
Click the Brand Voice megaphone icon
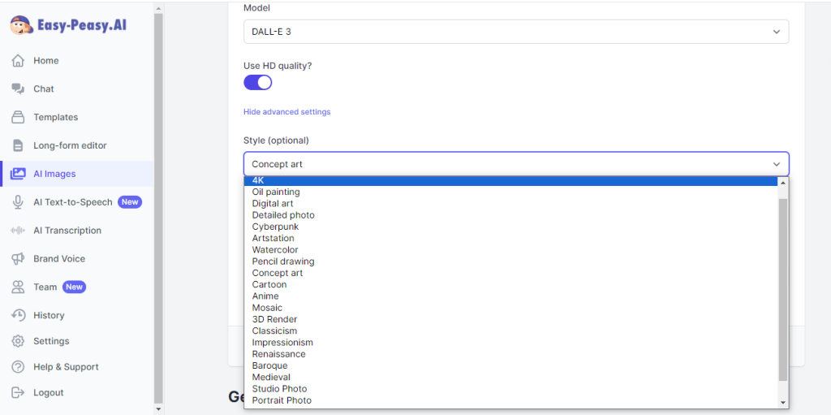click(x=18, y=259)
